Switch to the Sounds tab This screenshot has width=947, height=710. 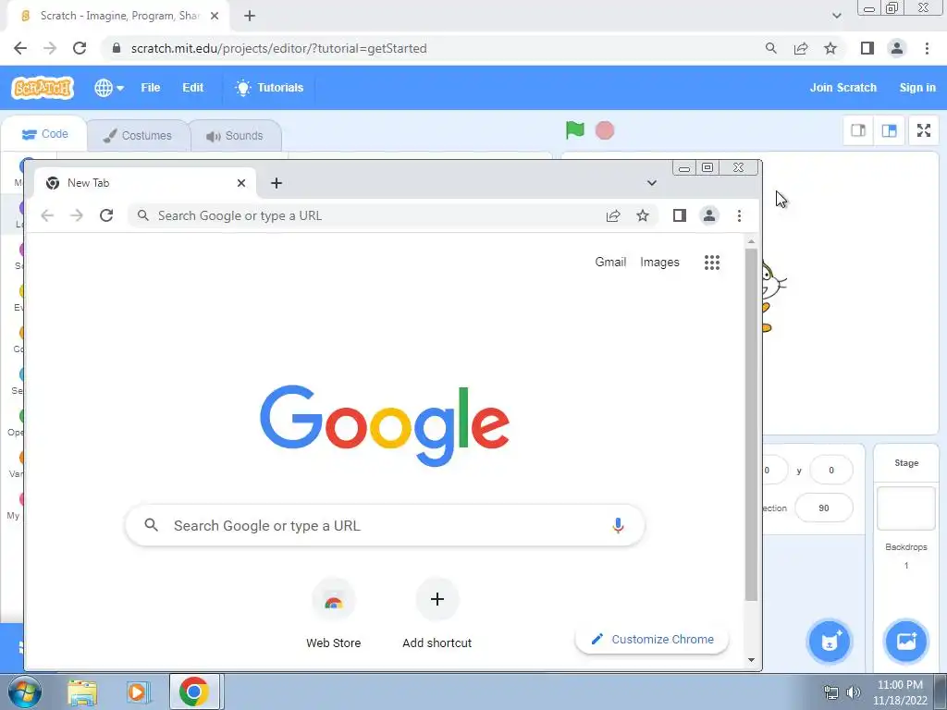click(235, 136)
